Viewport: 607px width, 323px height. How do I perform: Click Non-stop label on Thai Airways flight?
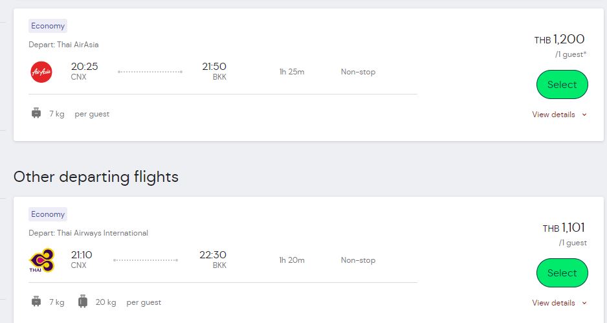coord(358,260)
